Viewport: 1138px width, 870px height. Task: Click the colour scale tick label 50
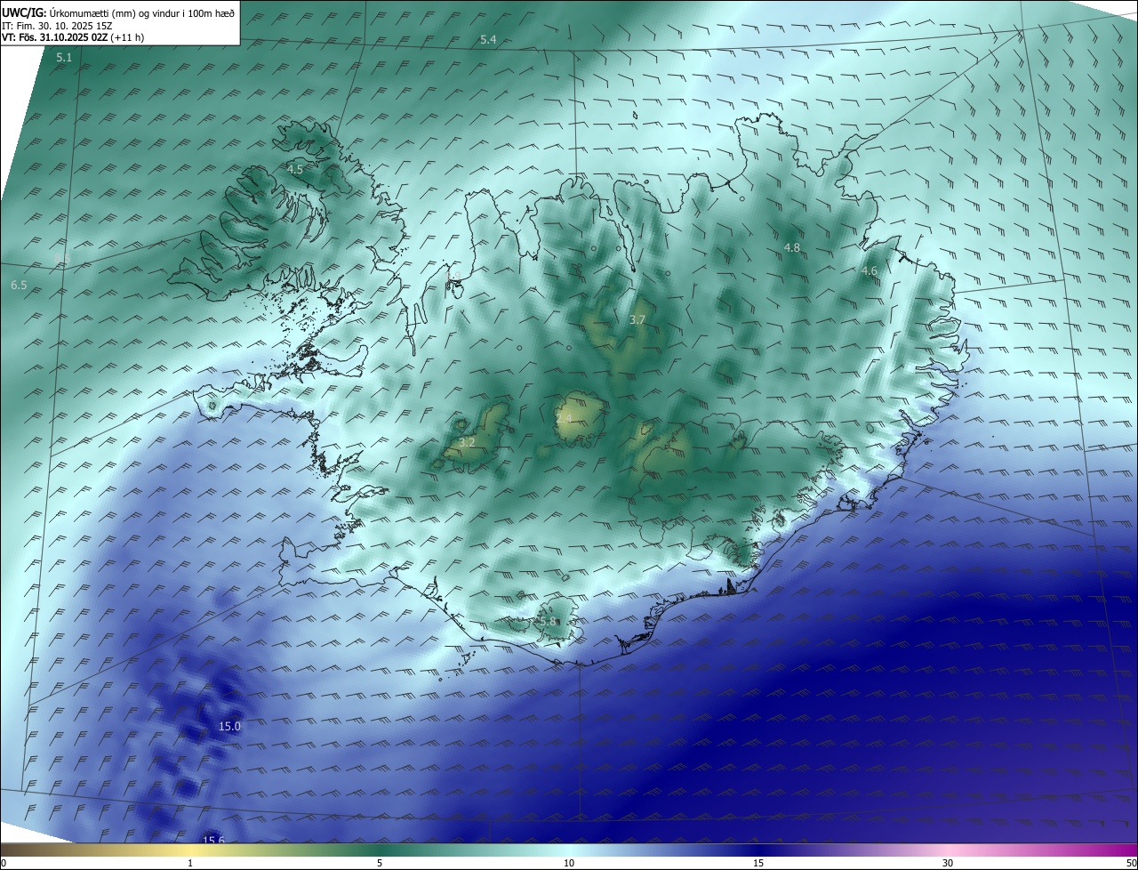(1130, 863)
